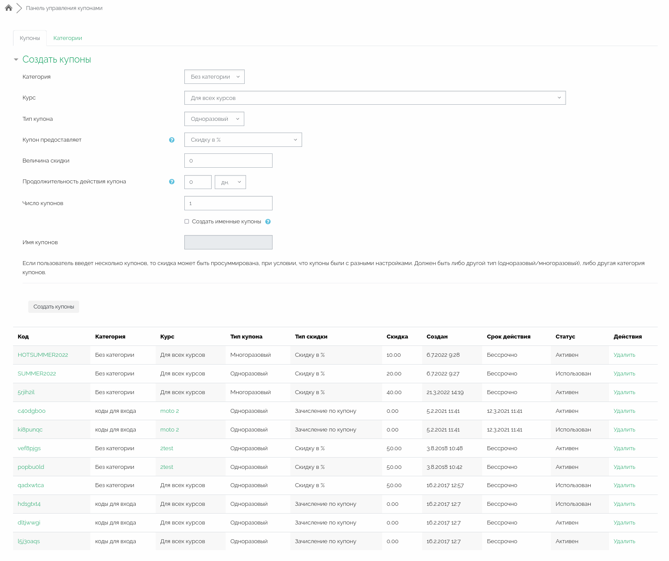
Task: Choose duration unit in дн. dropdown
Action: [230, 182]
